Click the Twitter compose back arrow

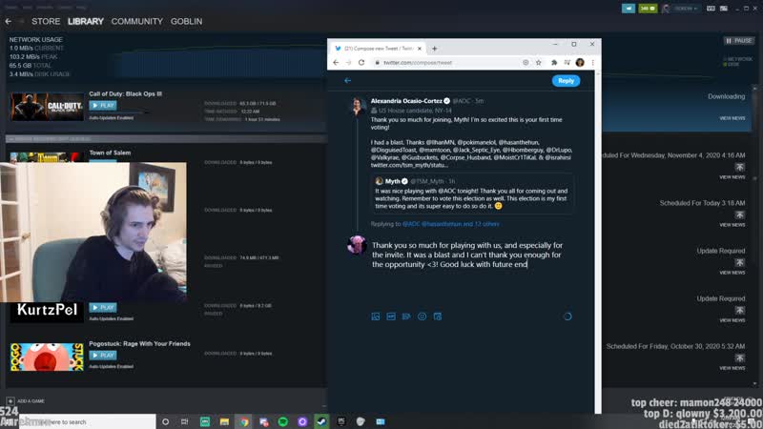[x=347, y=81]
